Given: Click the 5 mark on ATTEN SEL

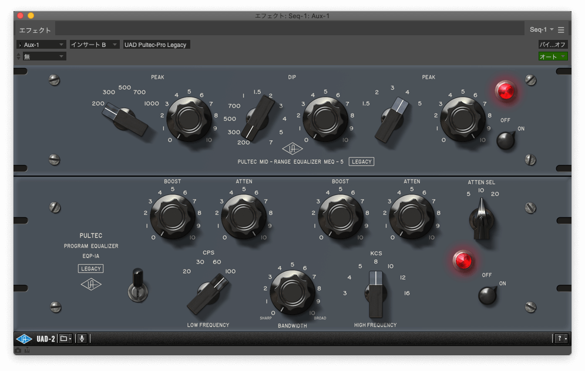Looking at the screenshot, I should point(468,194).
